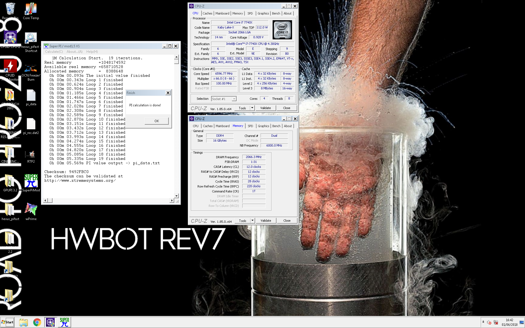Close the Finish dialog
Screen dimensions: 525x328
point(168,93)
